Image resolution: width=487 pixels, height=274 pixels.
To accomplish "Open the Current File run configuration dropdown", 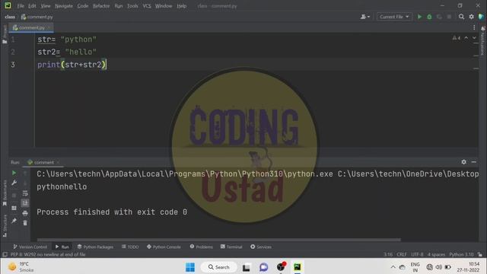I will click(x=394, y=17).
